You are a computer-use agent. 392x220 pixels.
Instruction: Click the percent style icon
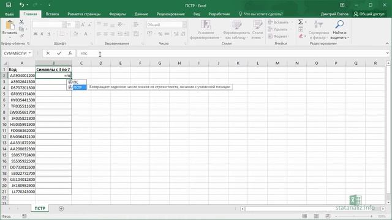160,34
